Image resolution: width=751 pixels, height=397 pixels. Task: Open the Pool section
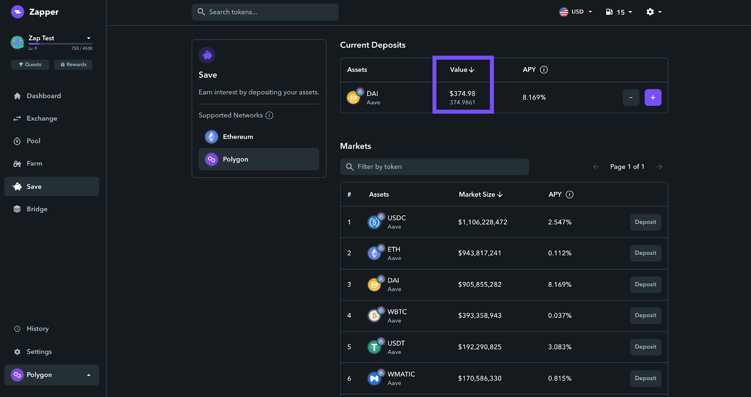(52, 141)
